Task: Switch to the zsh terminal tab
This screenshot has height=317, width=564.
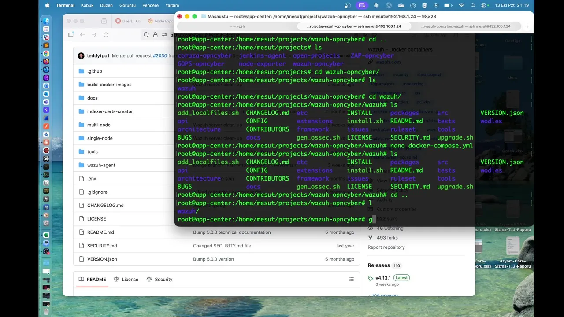Action: (x=237, y=26)
